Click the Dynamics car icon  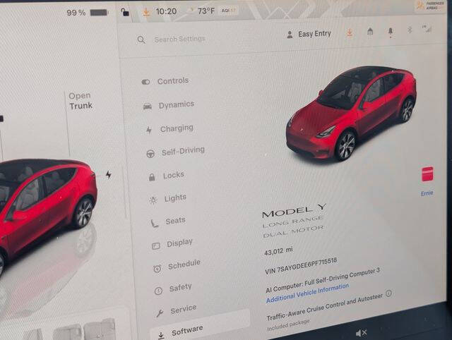(148, 107)
